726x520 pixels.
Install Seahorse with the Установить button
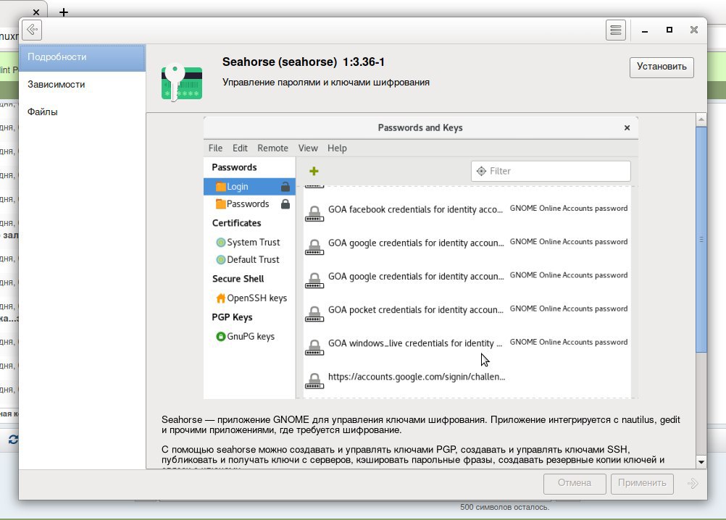[x=662, y=67]
